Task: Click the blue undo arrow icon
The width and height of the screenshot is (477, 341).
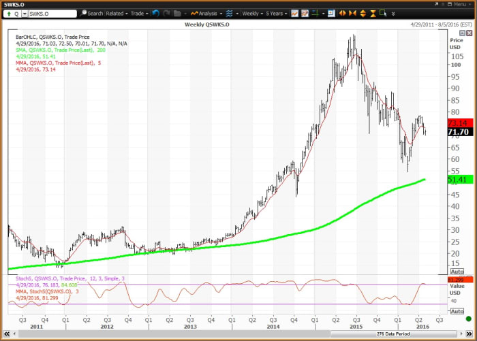Action: point(156,13)
